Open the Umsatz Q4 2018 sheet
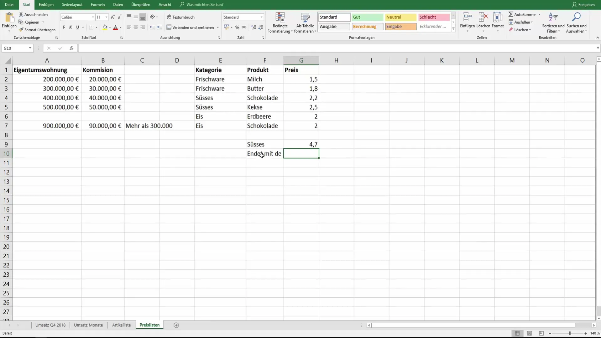 [50, 325]
